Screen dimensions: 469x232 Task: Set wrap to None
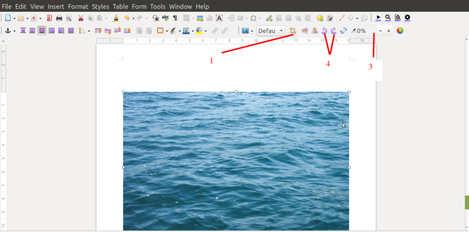tap(23, 31)
